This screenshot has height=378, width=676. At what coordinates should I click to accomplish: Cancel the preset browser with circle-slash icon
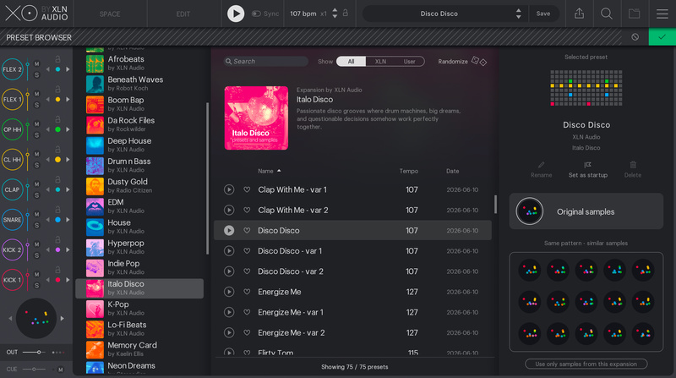click(635, 37)
